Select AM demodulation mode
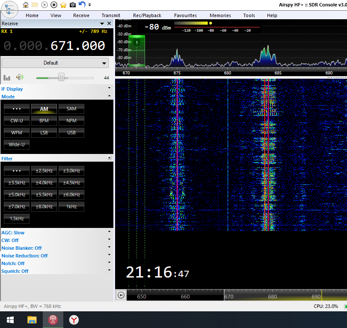This screenshot has width=347, height=328. point(44,109)
